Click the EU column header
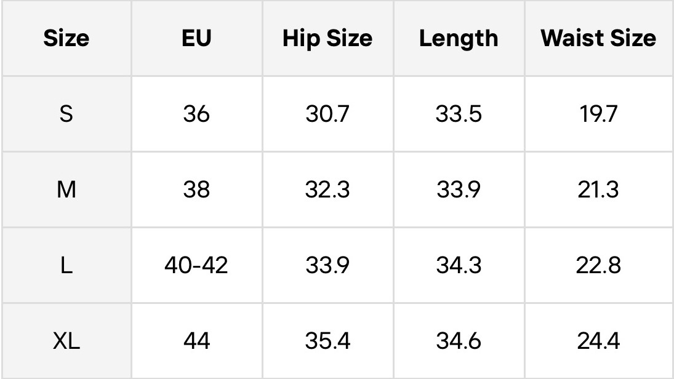Screen dimensions: 674x379 pyautogui.click(x=196, y=38)
